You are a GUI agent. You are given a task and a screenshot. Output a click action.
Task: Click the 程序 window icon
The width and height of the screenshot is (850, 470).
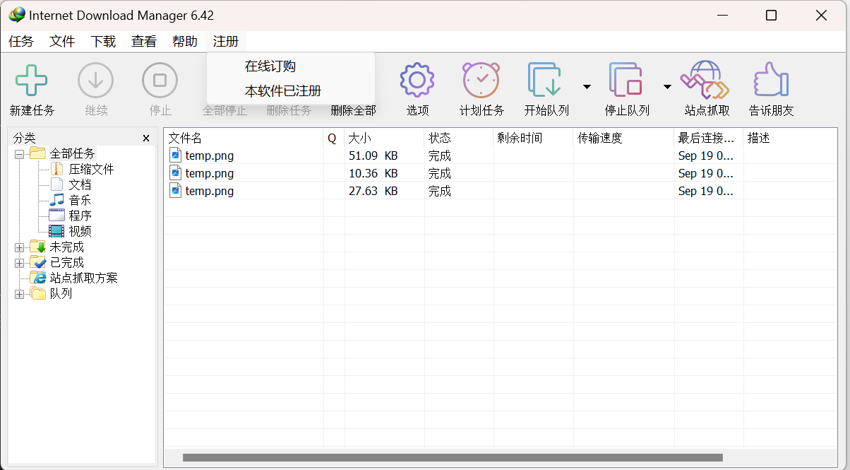click(x=56, y=216)
